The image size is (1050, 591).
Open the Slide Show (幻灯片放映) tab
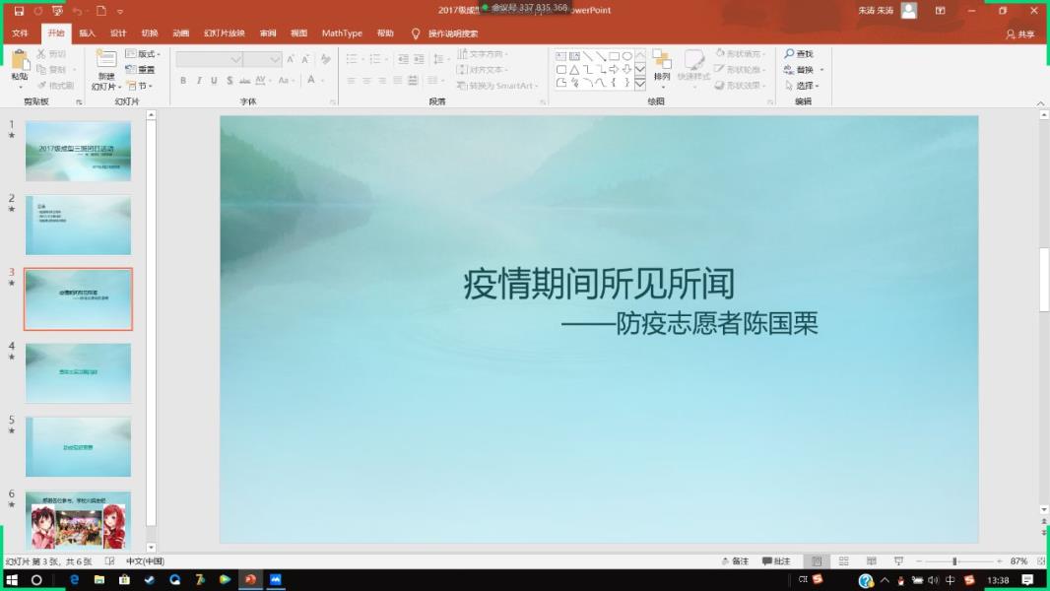click(x=225, y=33)
